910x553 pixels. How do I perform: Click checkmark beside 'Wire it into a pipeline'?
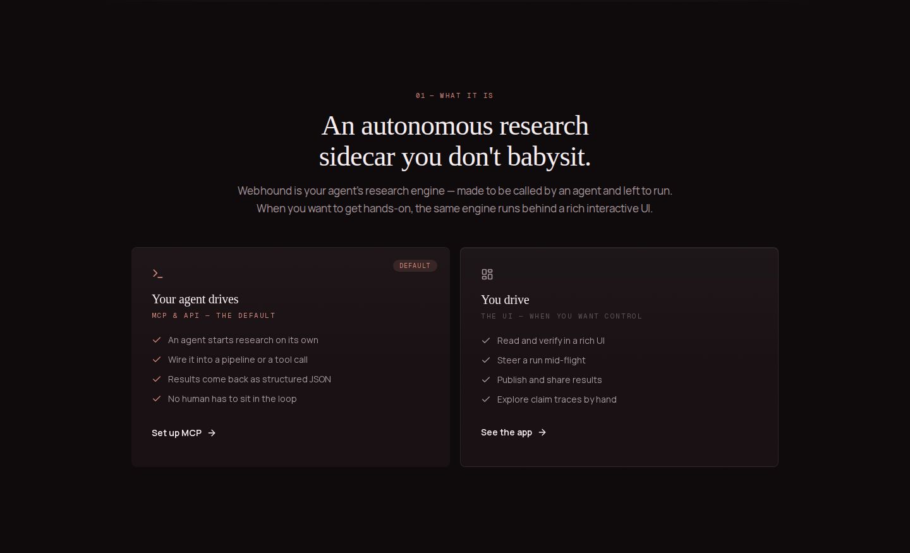[x=157, y=360]
